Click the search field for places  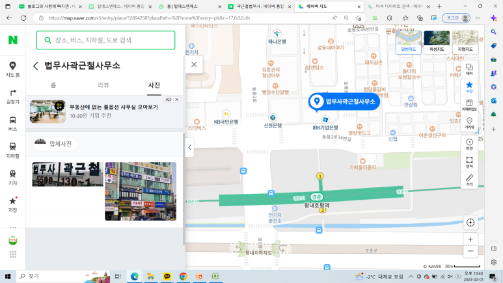coord(105,40)
